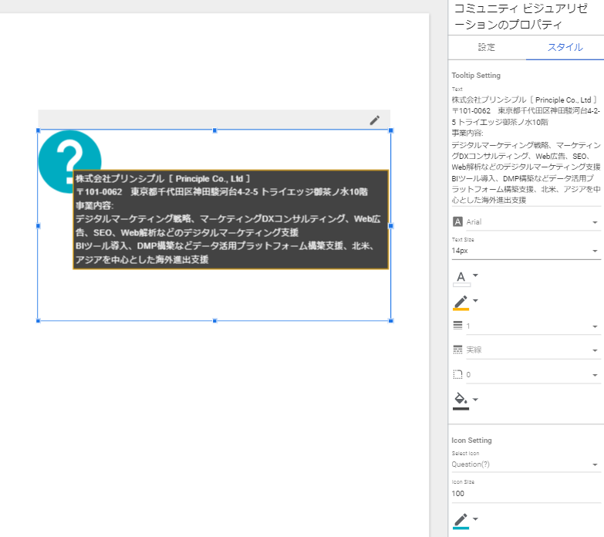
Task: Open the tooltip background fill bucket picker
Action: tap(465, 400)
